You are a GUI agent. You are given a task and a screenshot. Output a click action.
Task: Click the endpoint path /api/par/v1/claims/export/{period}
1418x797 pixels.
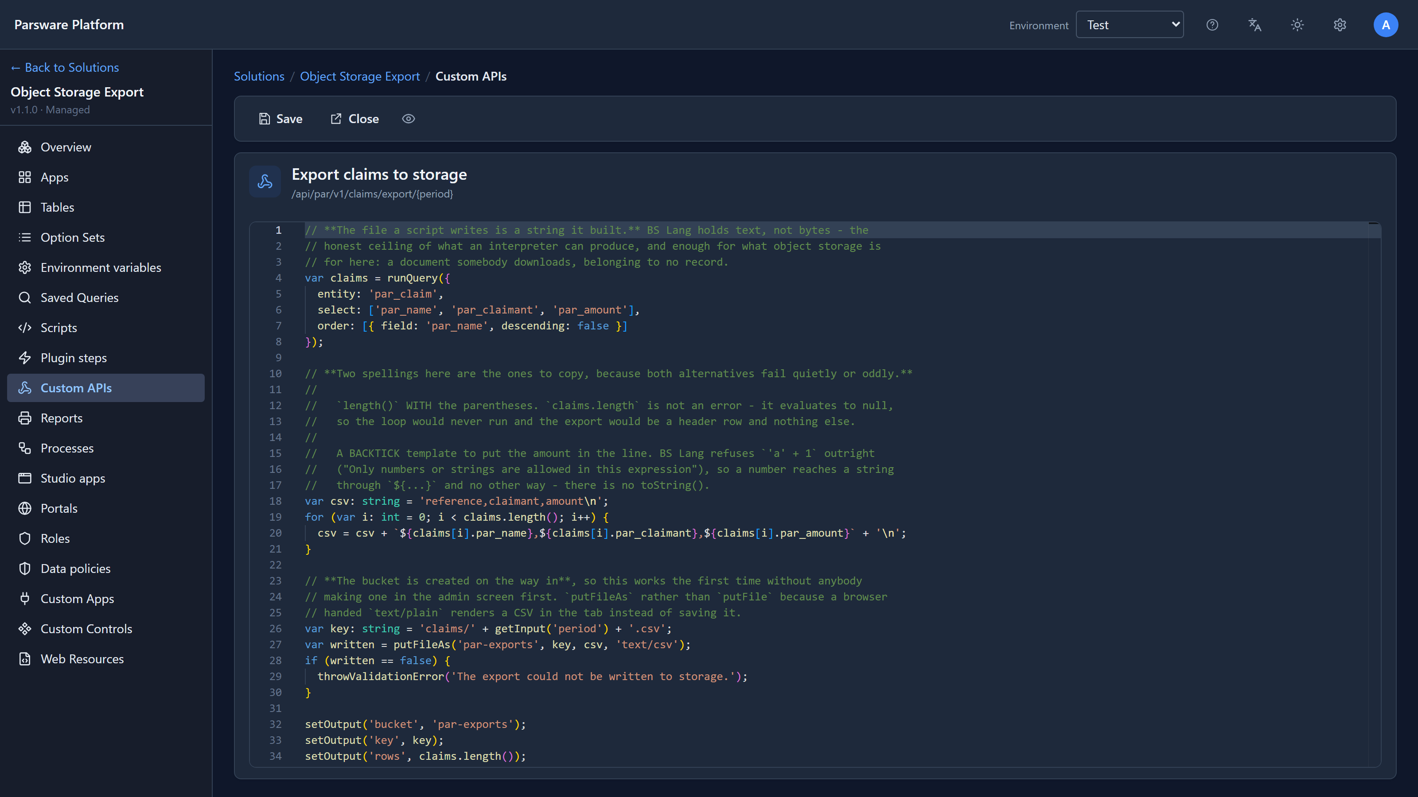[x=372, y=194]
